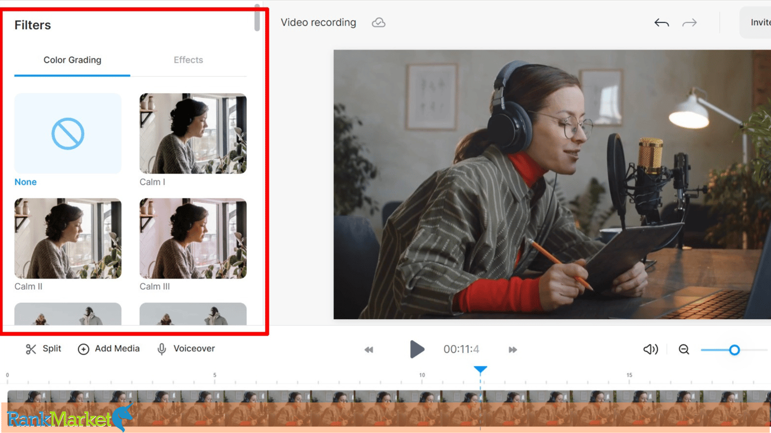Play the video

point(417,350)
